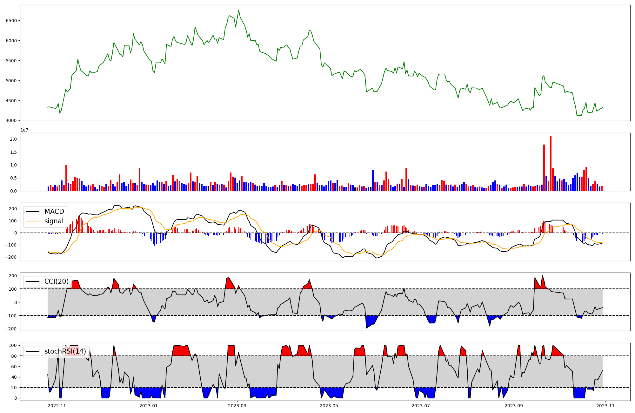Click the 80 tick label on stochRSI axis
The width and height of the screenshot is (635, 413).
pyautogui.click(x=14, y=356)
